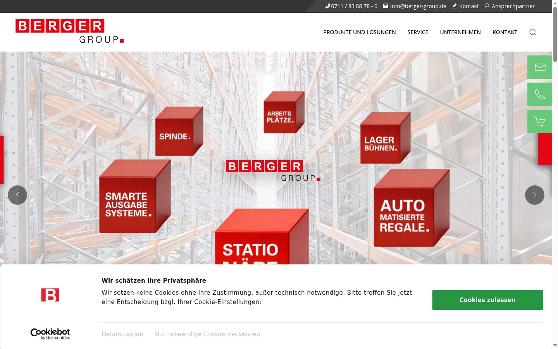
Task: Select the Spinde red cube
Action: click(179, 131)
